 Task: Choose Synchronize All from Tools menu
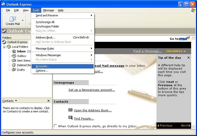63,22
